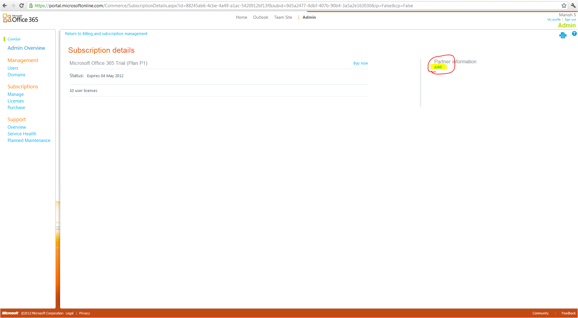This screenshot has height=318, width=578.
Task: Bookmark page using the star icon
Action: click(564, 5)
